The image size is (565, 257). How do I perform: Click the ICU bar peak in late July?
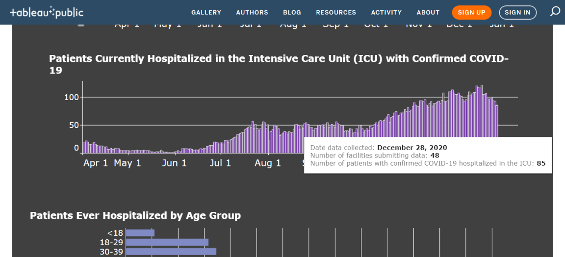tap(253, 137)
